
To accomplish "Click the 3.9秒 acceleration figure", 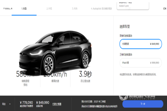I will click(x=85, y=74).
